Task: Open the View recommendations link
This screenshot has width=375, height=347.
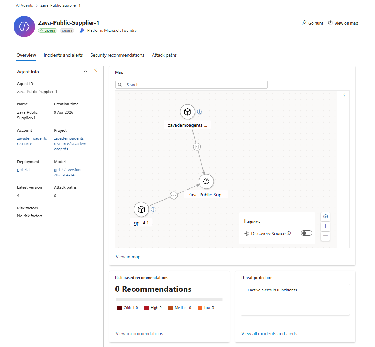Action: pos(139,334)
